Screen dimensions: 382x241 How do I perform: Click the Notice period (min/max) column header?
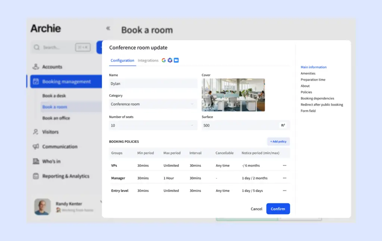pos(260,153)
